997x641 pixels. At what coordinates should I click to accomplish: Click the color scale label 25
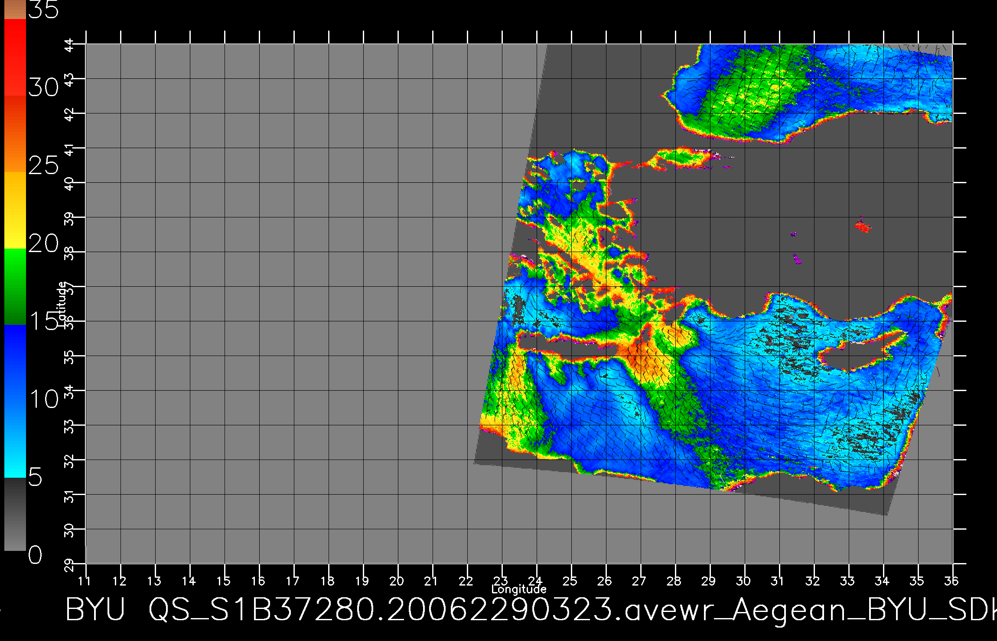tap(43, 165)
